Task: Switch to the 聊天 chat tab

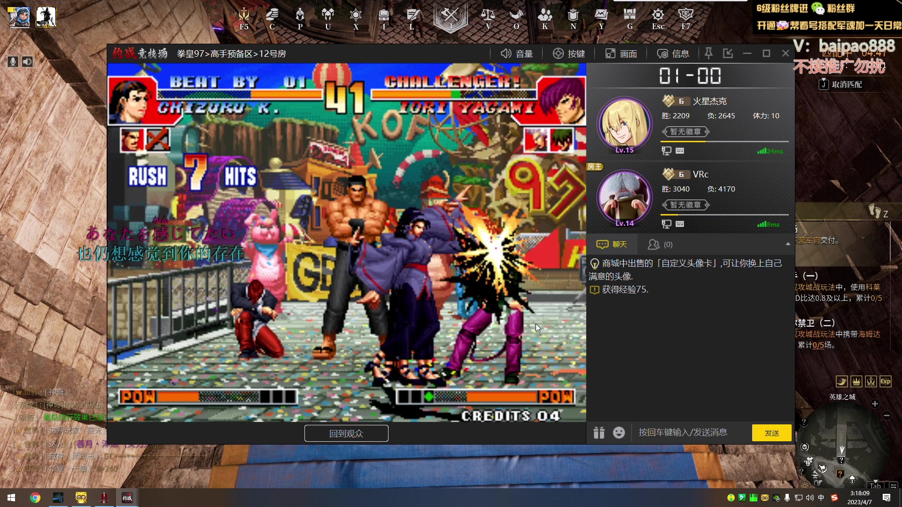Action: click(x=612, y=244)
